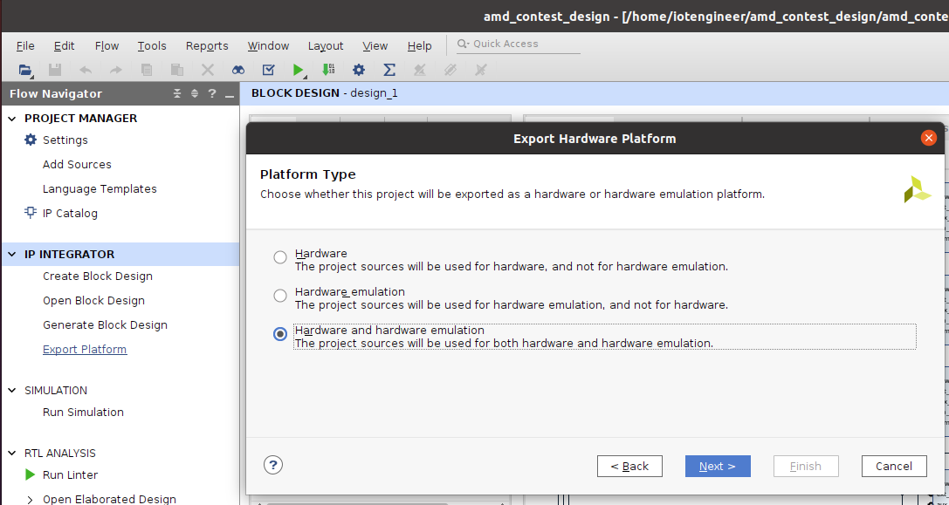Click the help question mark in dialog
949x505 pixels.
coord(273,465)
